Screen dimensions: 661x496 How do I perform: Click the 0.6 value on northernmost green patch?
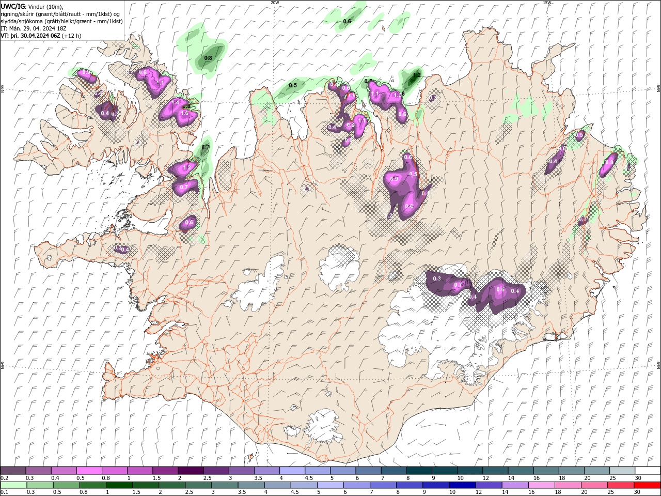[347, 21]
